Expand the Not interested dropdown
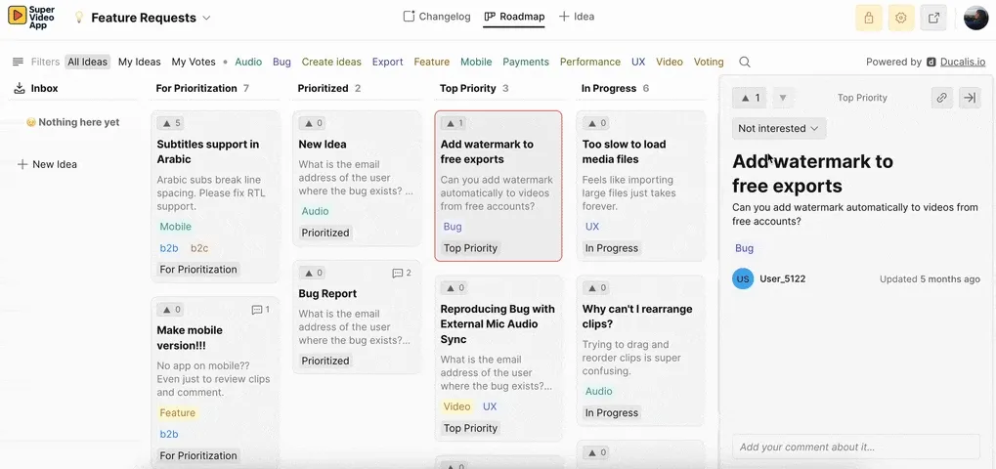 point(779,128)
